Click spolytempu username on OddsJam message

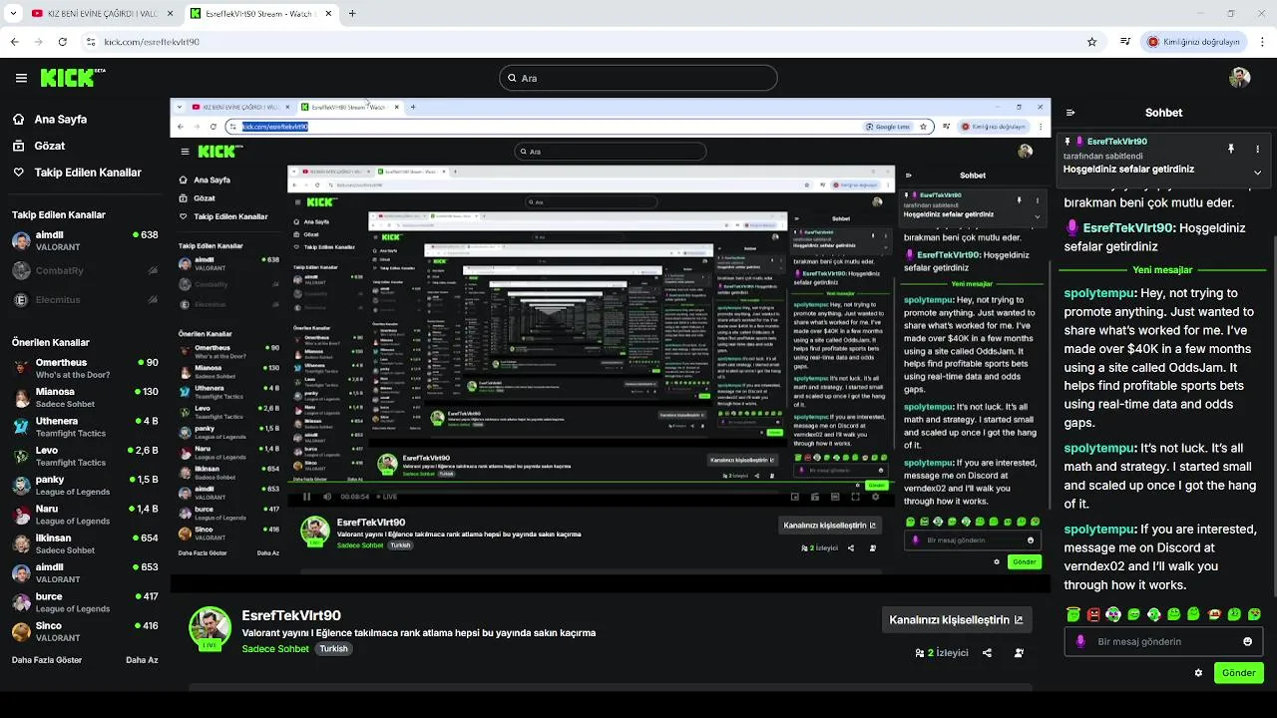(x=1098, y=293)
